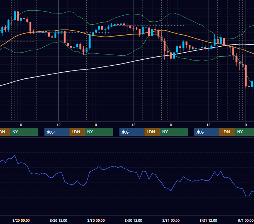Select the NY session block spanning 9/1 00:00

[x=244, y=132]
